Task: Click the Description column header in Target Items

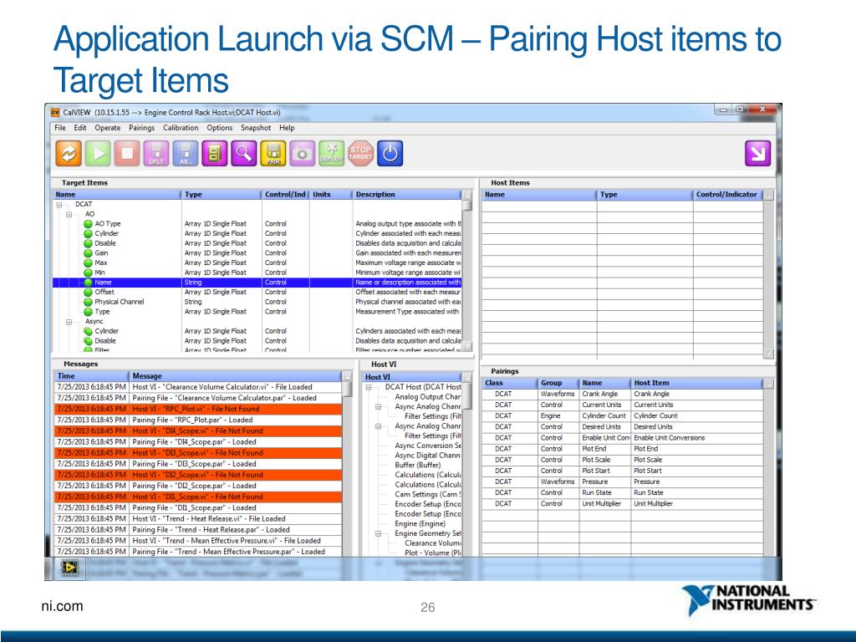Action: coord(407,194)
